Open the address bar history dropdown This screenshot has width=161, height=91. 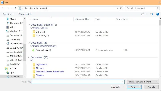[118, 8]
